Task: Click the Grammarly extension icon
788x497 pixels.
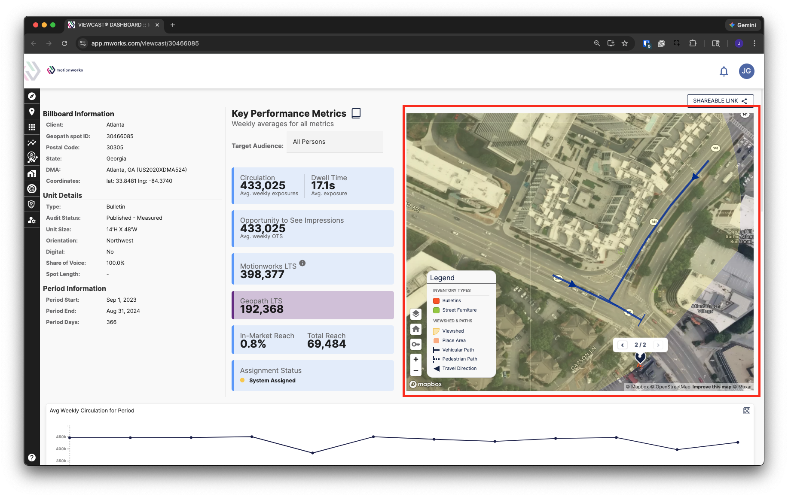Action: click(662, 43)
